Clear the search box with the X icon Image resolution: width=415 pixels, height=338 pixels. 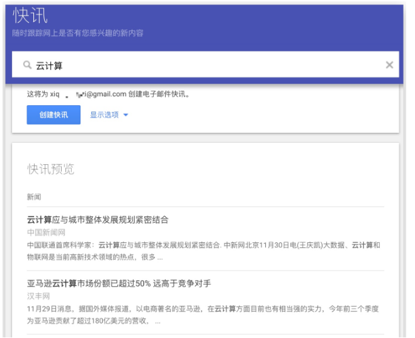tap(389, 65)
